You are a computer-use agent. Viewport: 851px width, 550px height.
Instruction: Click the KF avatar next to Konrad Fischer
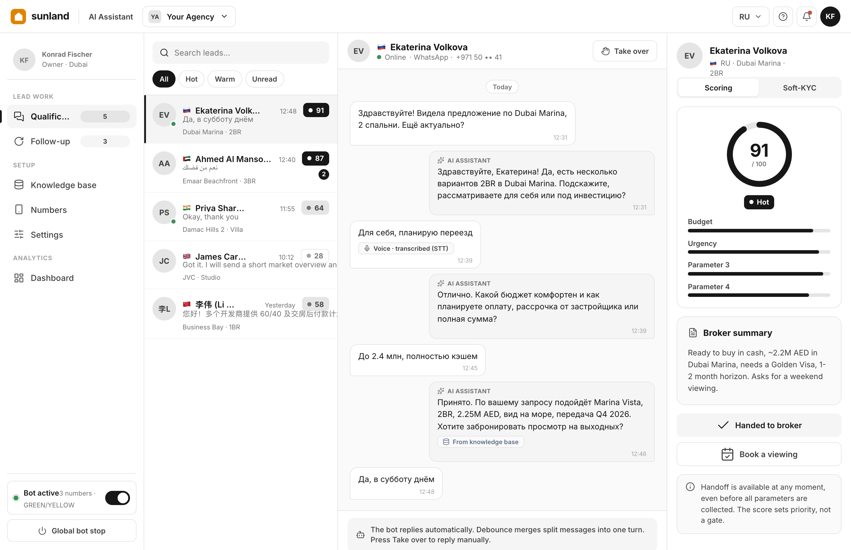24,60
